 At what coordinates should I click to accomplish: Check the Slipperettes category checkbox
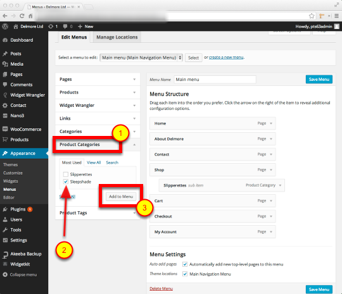(66, 175)
